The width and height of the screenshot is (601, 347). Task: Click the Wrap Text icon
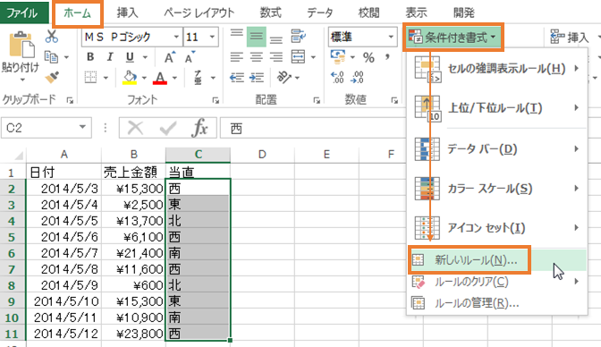coord(298,37)
